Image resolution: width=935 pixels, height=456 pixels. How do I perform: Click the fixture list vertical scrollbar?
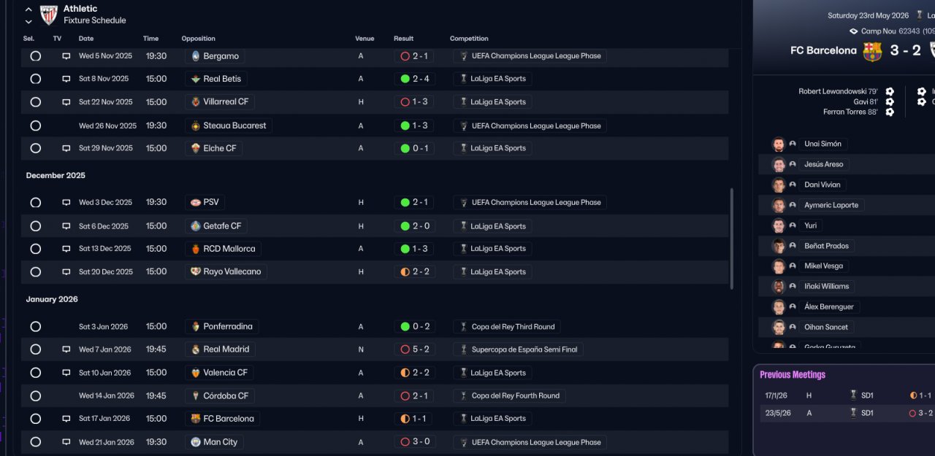(x=731, y=239)
